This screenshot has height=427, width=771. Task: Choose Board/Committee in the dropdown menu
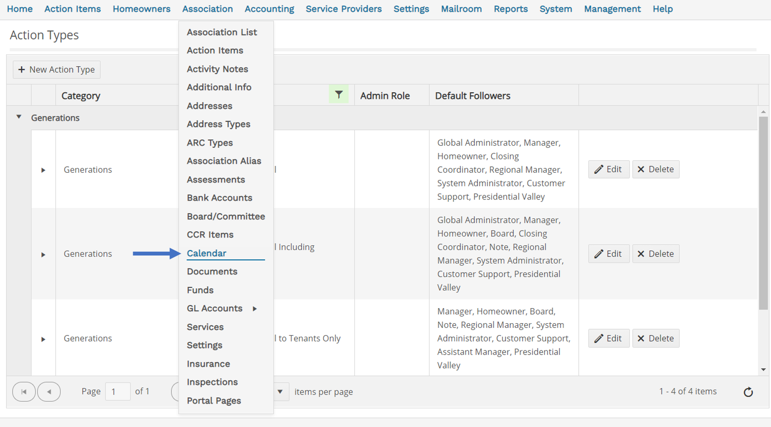pyautogui.click(x=225, y=216)
